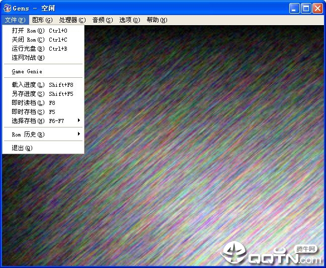Open the 图形(G) menu
This screenshot has width=326, height=268.
(42, 20)
